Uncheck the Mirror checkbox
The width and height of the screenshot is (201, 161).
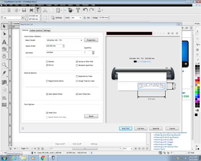click(x=47, y=65)
